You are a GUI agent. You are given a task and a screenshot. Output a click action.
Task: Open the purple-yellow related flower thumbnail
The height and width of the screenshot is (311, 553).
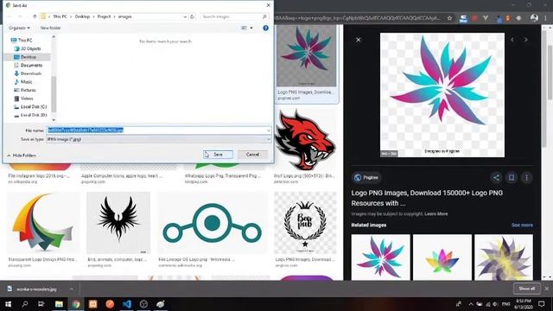(504, 257)
